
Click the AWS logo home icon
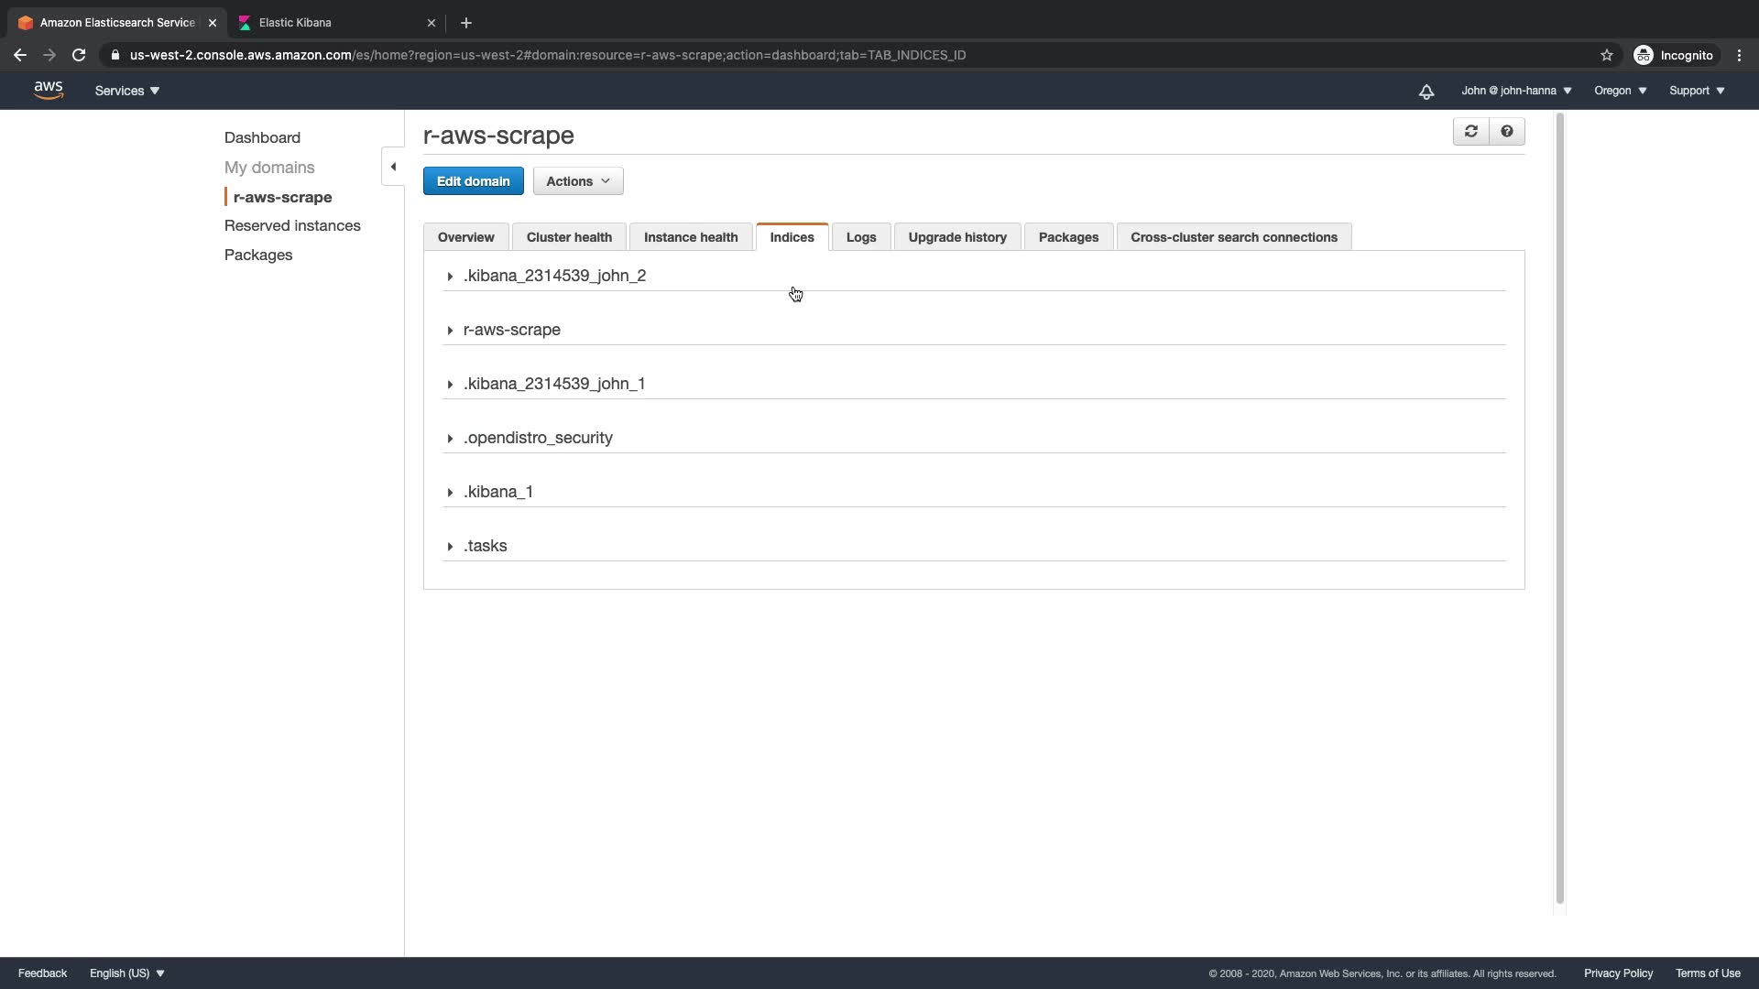(49, 91)
